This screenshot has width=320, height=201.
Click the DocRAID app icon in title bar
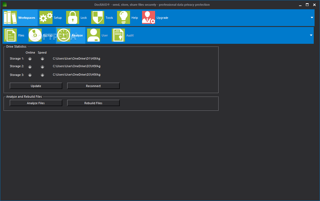5,5
